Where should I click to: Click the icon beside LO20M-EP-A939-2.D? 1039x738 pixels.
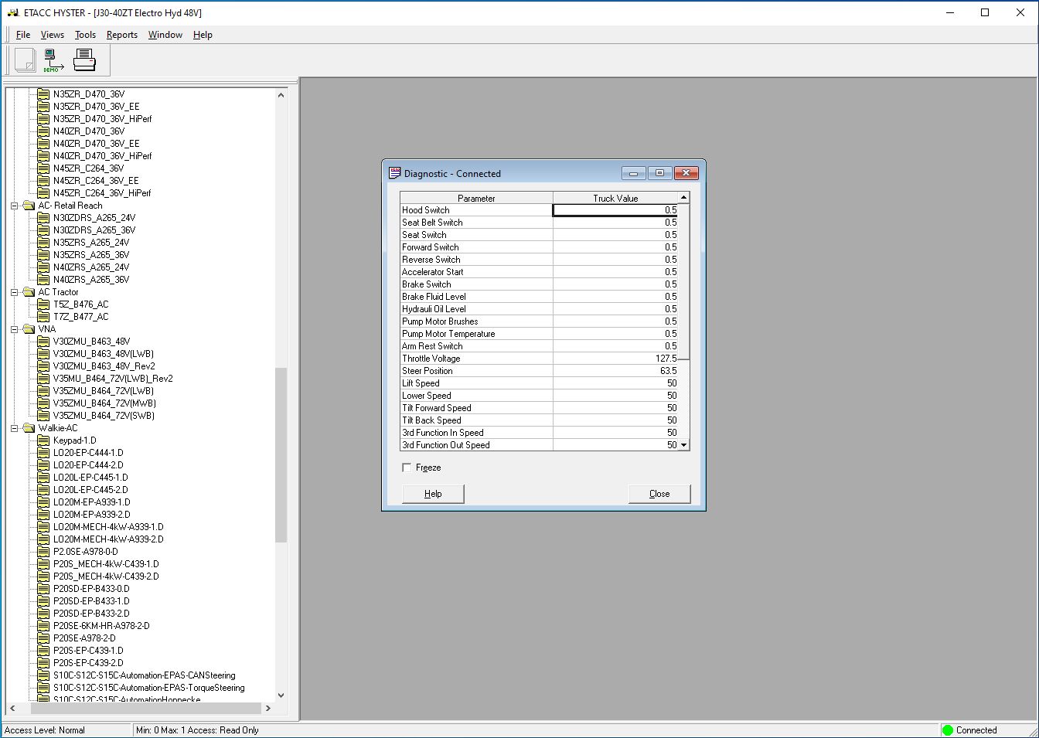tap(44, 515)
